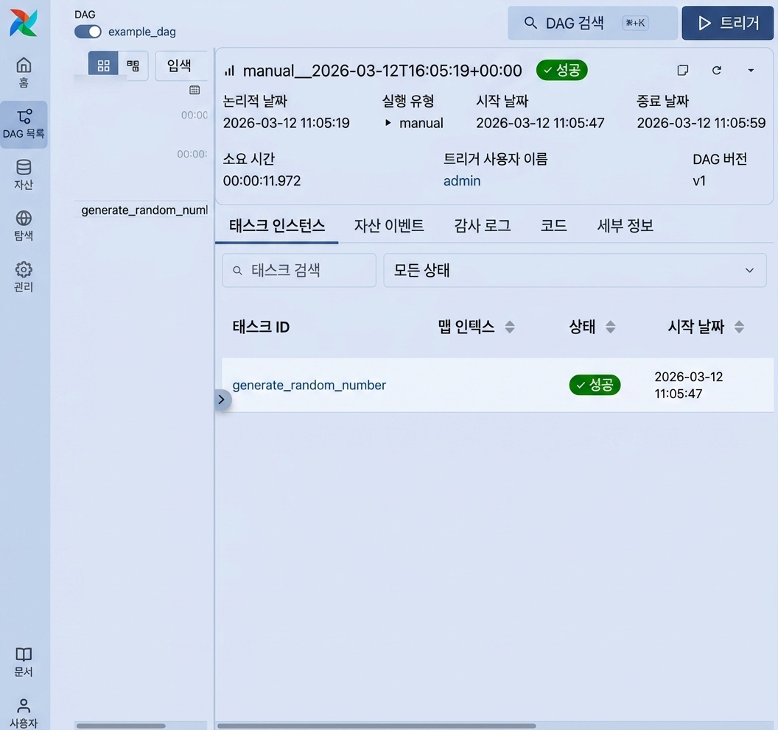
Task: Click the 소요 시간 value 00:00:11.972
Action: 262,181
